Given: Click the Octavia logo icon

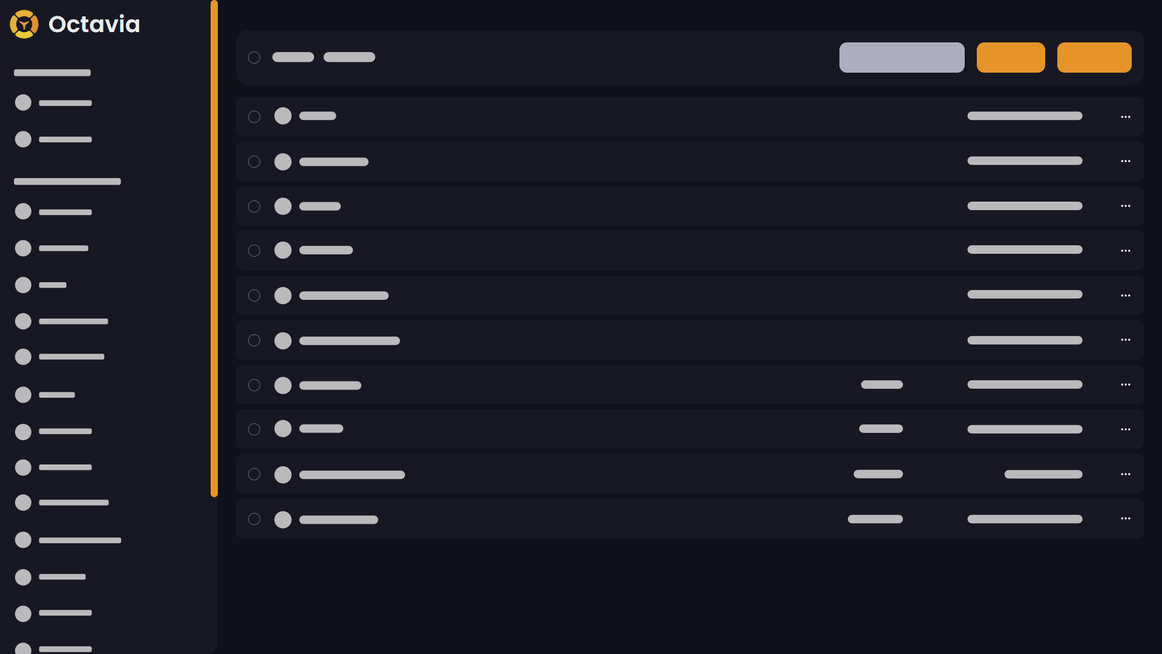Looking at the screenshot, I should [24, 24].
